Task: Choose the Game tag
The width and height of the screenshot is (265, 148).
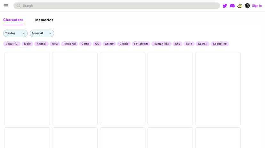Action: [x=85, y=44]
